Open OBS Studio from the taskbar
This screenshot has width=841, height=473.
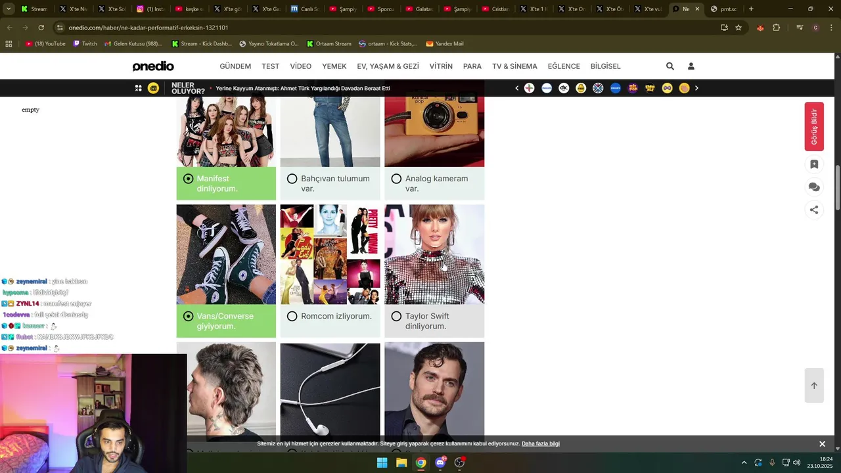click(460, 462)
